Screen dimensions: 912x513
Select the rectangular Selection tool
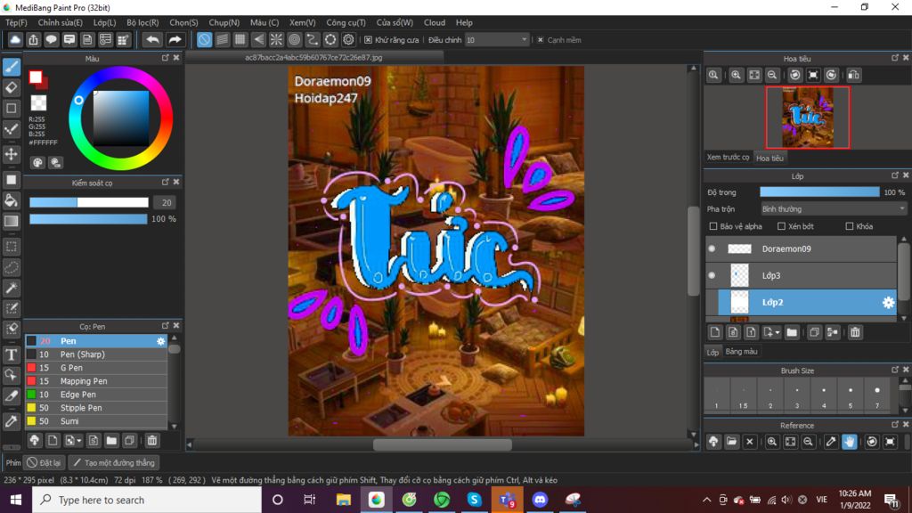click(x=11, y=247)
